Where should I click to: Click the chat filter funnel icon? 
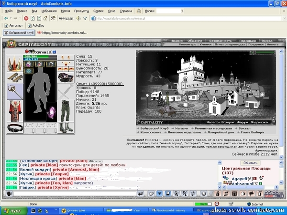[159, 193]
